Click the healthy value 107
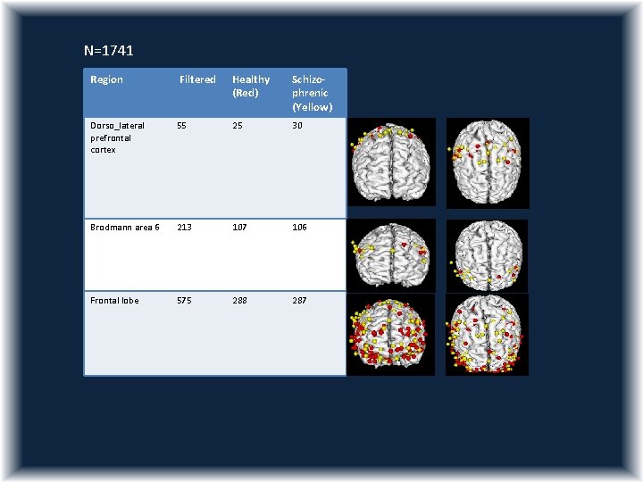Image resolution: width=643 pixels, height=482 pixels. pyautogui.click(x=239, y=227)
